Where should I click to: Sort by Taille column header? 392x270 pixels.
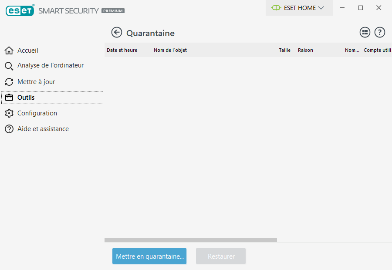pos(285,50)
